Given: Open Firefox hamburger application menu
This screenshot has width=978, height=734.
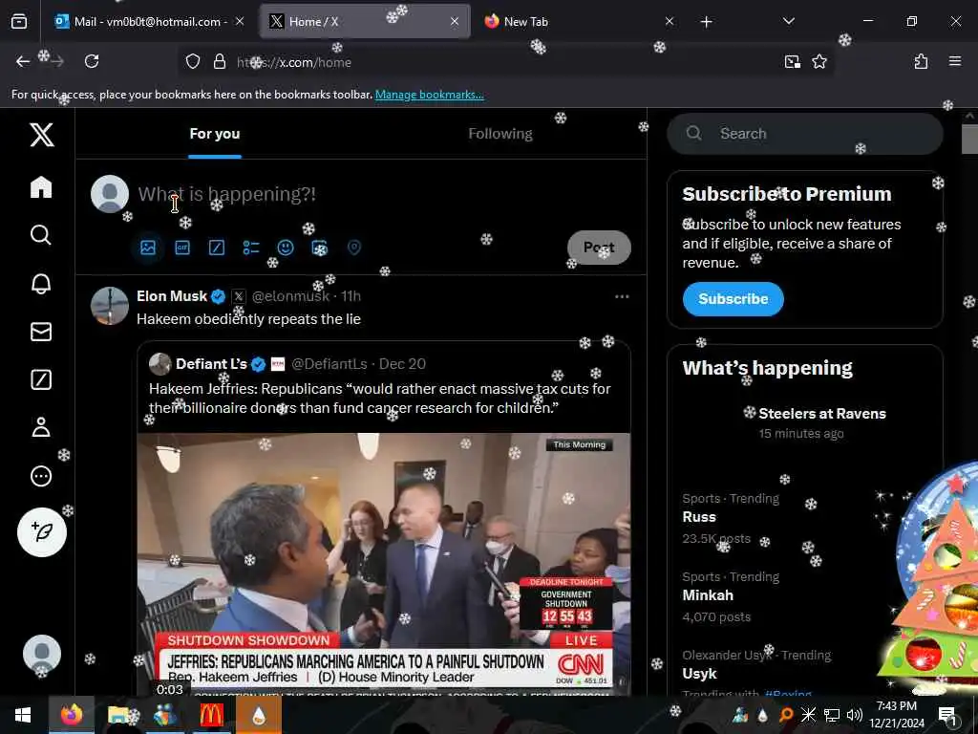Looking at the screenshot, I should coord(955,61).
